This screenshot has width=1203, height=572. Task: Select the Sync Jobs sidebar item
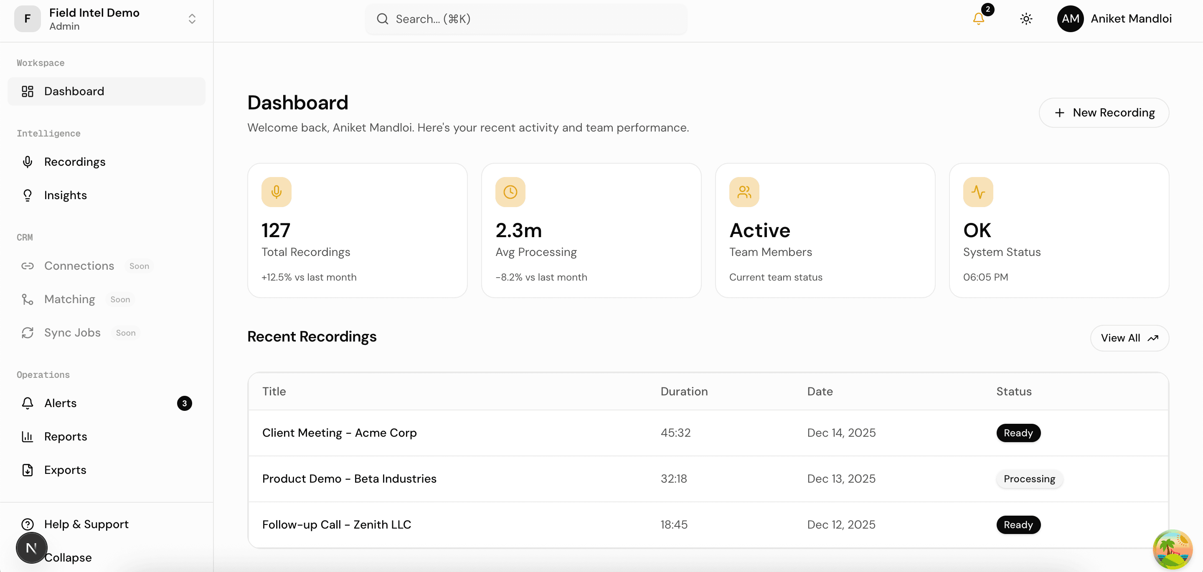point(107,332)
